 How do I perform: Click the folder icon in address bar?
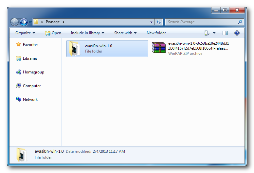pos(36,22)
